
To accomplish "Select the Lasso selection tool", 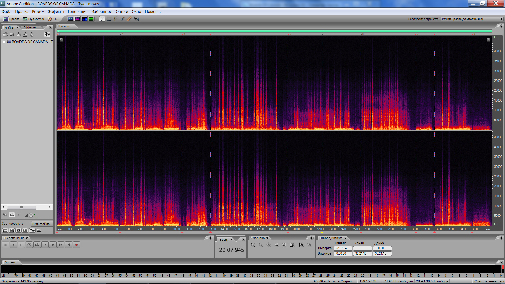I will tap(116, 19).
